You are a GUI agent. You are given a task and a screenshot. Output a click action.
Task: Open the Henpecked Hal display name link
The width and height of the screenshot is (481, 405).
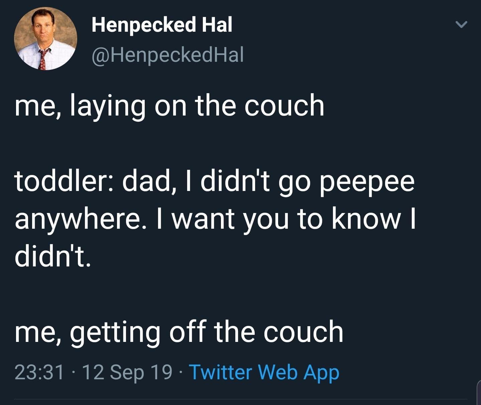pos(162,25)
